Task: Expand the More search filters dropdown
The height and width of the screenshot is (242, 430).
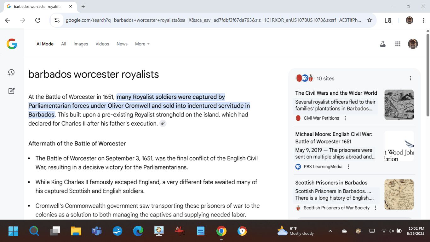Action: pyautogui.click(x=142, y=44)
